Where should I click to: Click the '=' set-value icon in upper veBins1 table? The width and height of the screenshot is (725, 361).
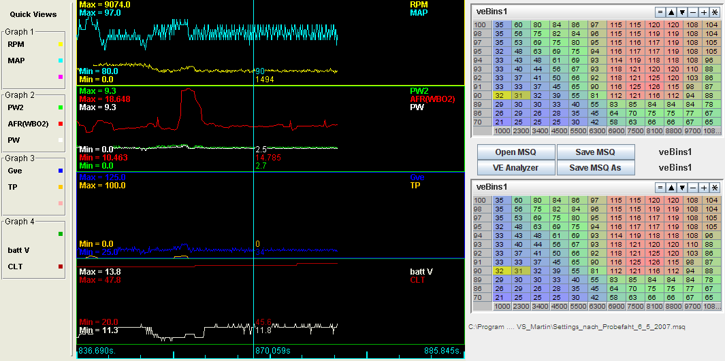(660, 12)
